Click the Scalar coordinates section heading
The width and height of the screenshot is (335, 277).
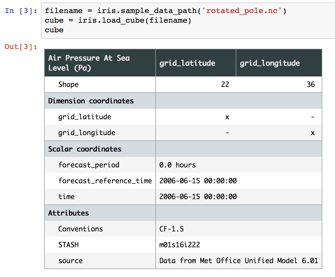[x=85, y=149]
